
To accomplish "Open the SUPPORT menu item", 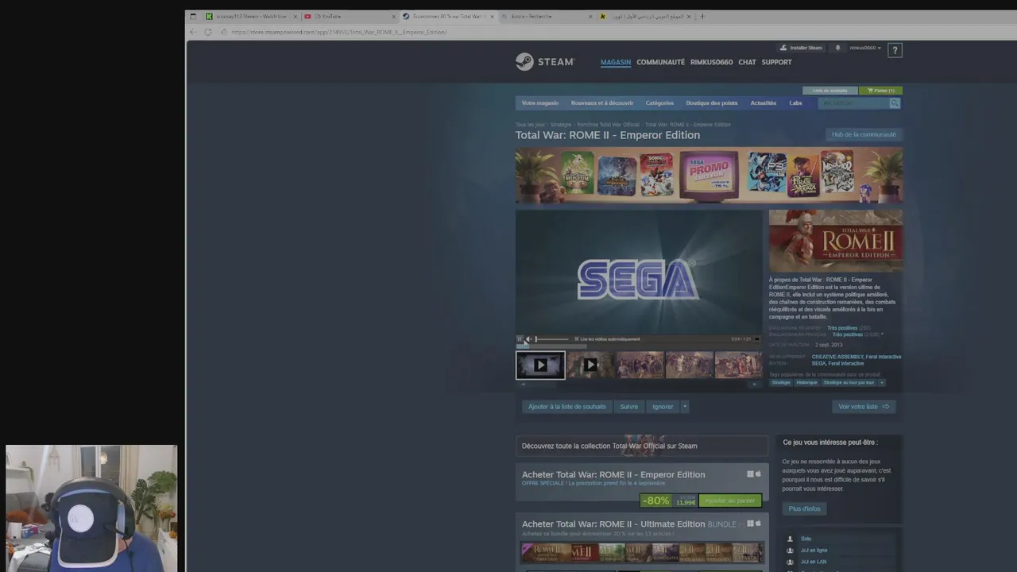I will coord(776,62).
